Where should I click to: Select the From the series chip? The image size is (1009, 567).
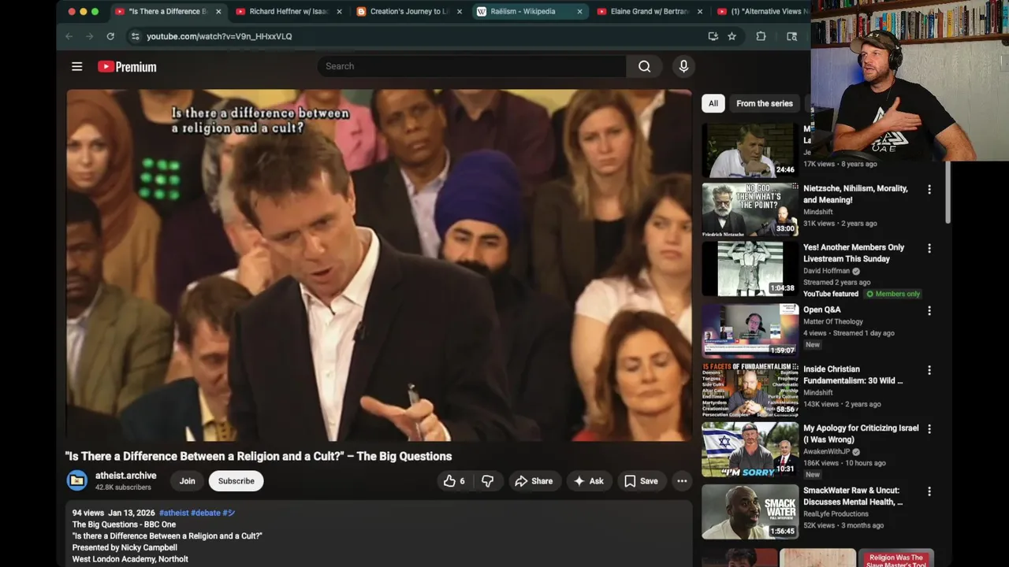point(764,103)
